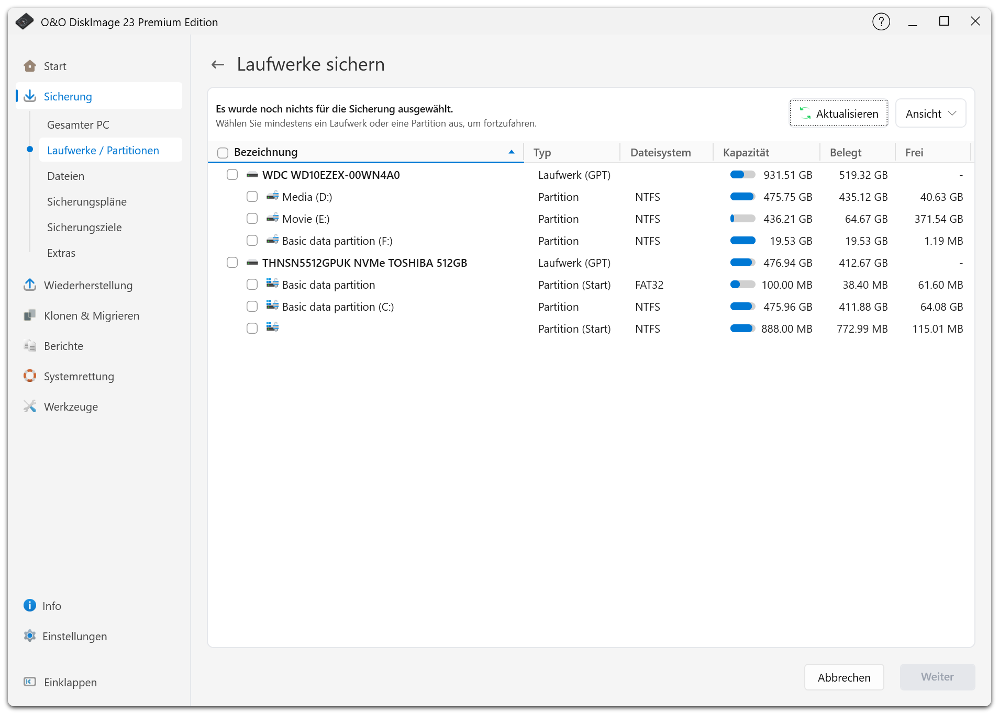Check the Movie (E:) partition checkbox
The height and width of the screenshot is (714, 999).
[252, 219]
